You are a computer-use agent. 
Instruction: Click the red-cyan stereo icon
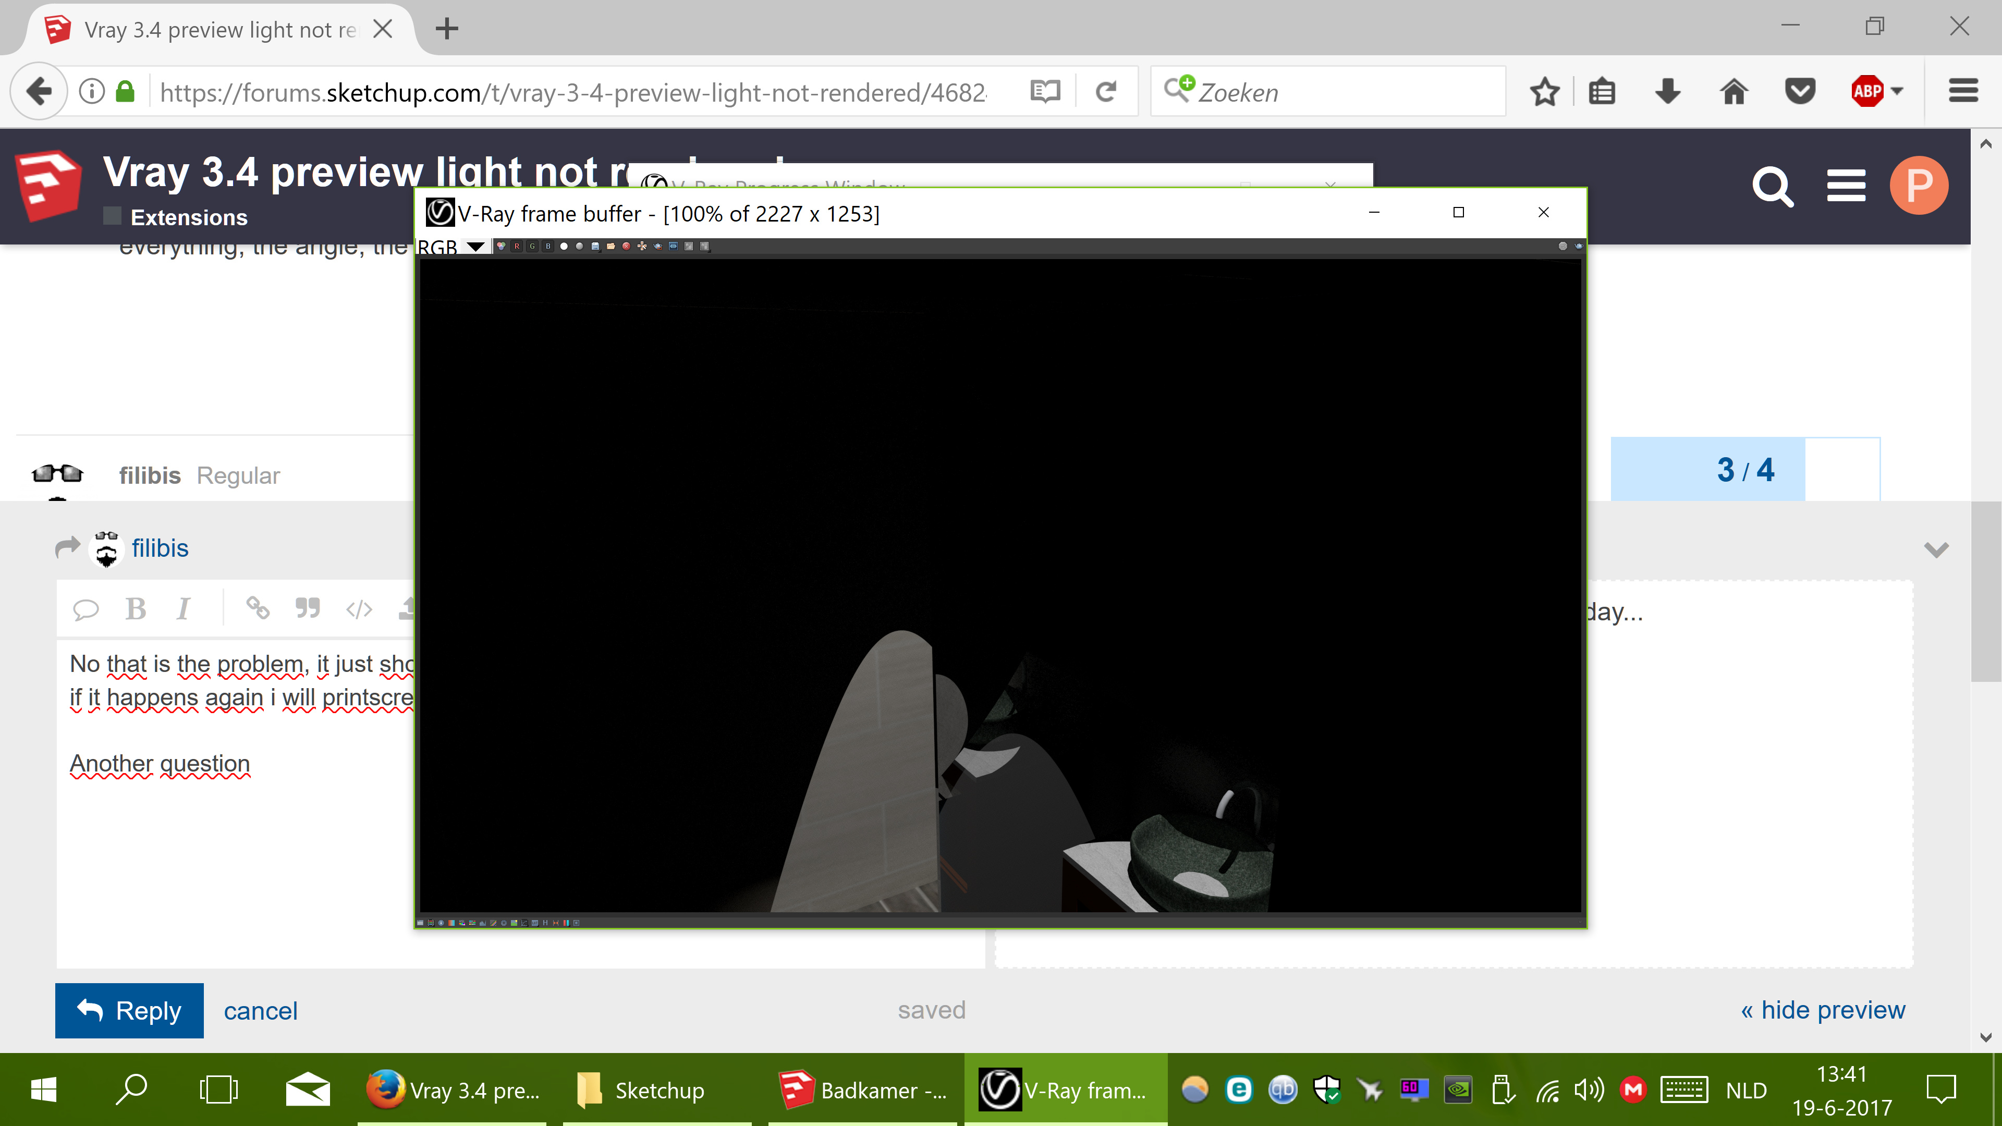tap(567, 923)
